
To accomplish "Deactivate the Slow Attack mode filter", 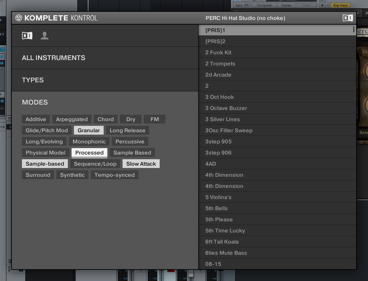I will click(141, 164).
